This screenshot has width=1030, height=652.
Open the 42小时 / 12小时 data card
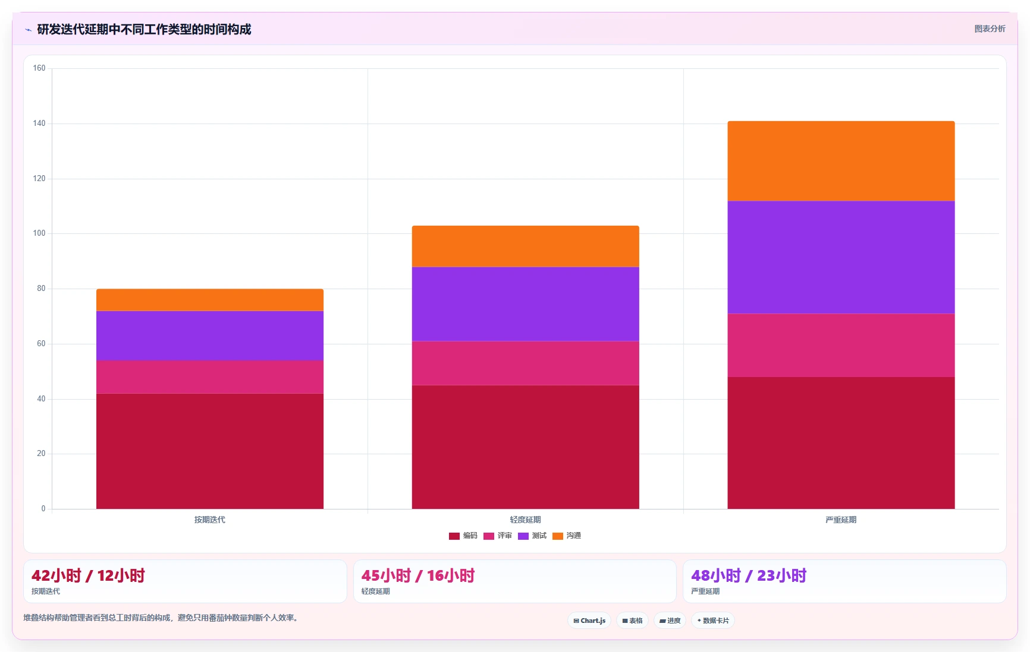pos(185,581)
